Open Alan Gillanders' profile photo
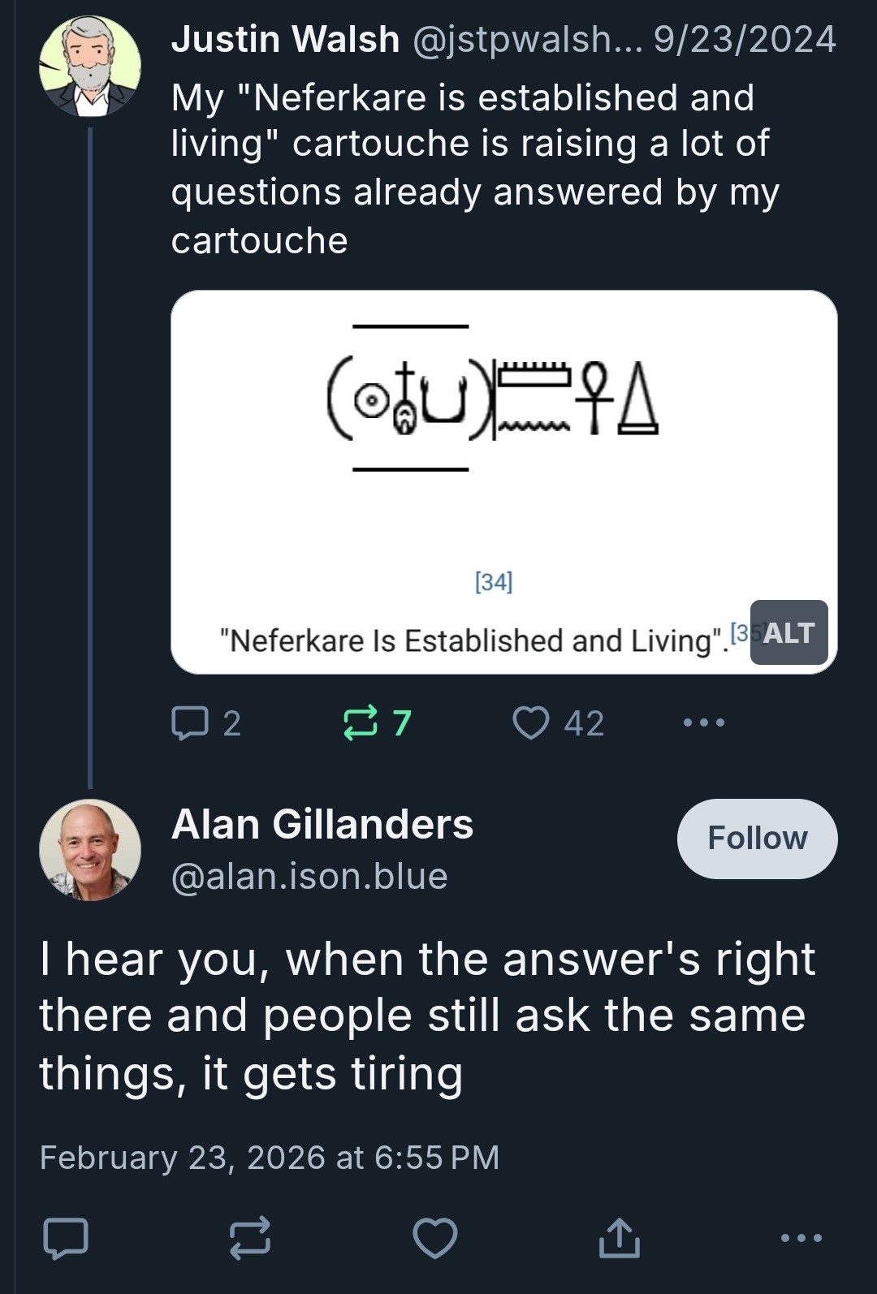The height and width of the screenshot is (1294, 877). (x=90, y=850)
